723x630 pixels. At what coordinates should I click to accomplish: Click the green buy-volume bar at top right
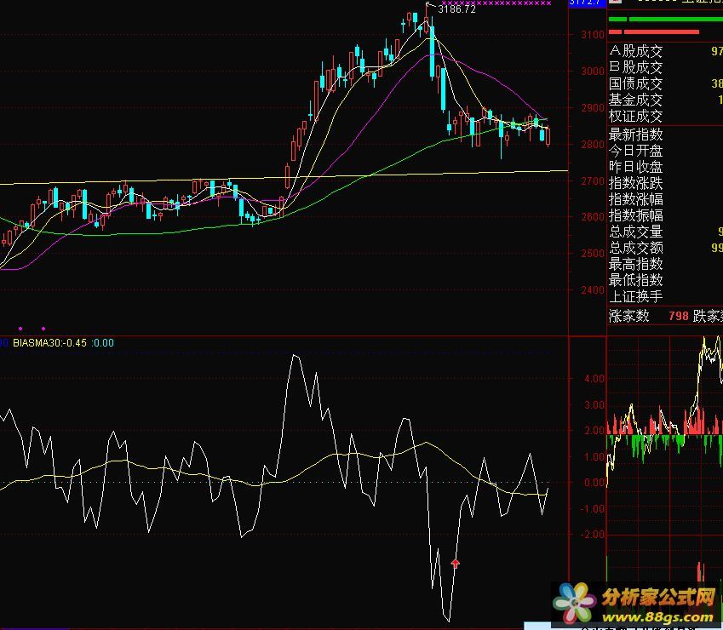point(666,20)
